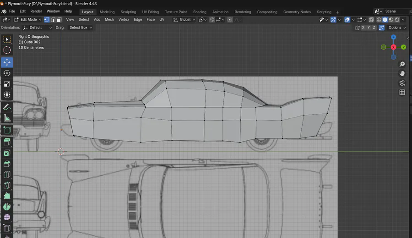Viewport: 412px width, 238px height.
Task: Open the editor type dropdown
Action: click(6, 20)
